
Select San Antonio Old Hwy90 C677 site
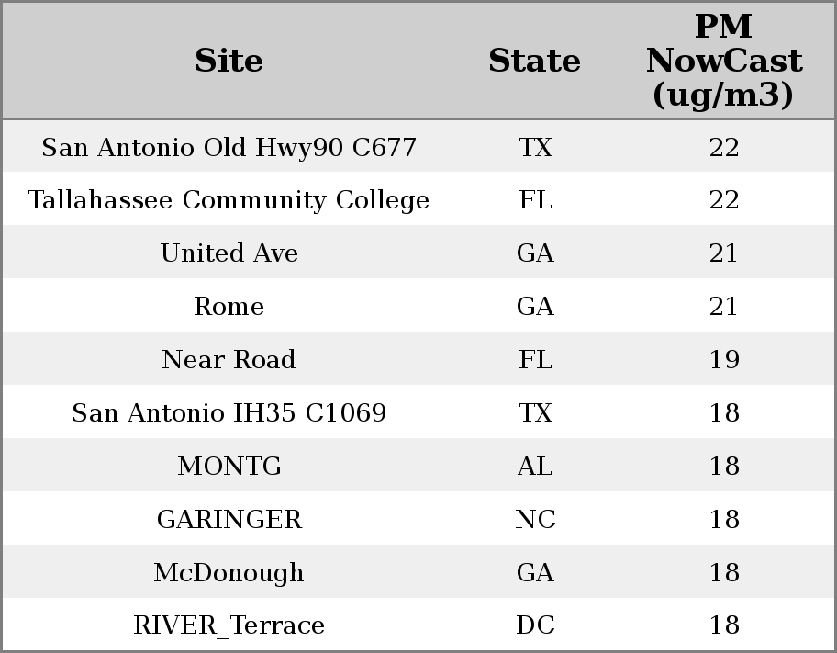[x=229, y=147]
